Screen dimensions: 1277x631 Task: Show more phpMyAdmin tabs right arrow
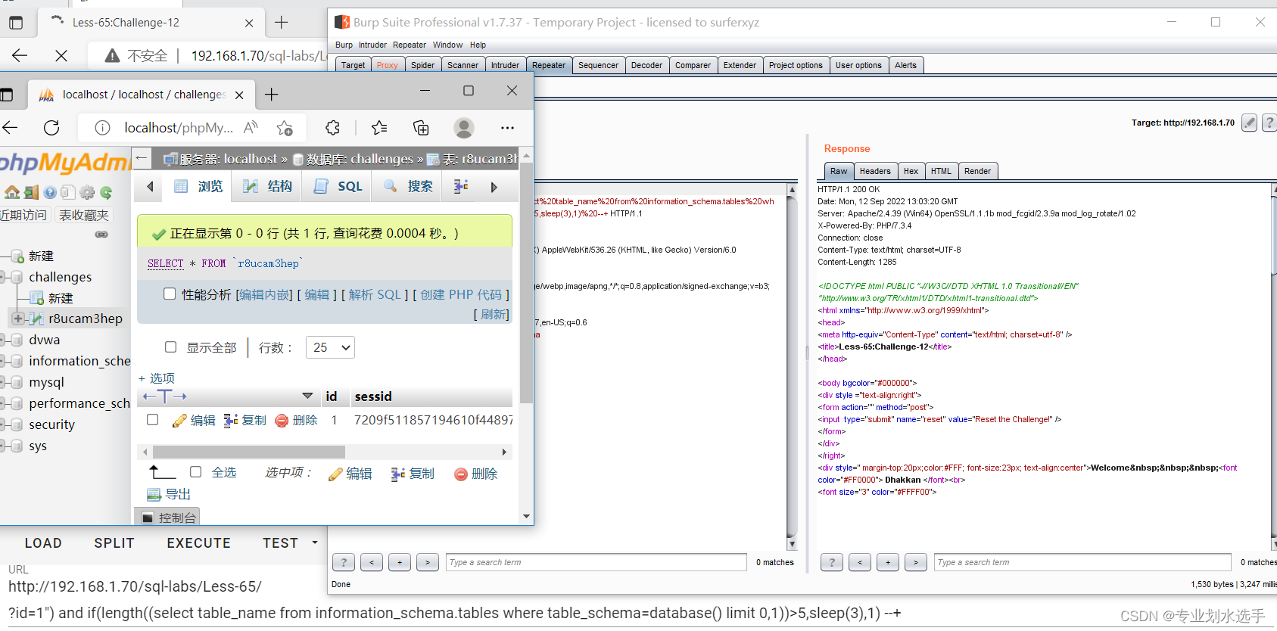pyautogui.click(x=494, y=187)
